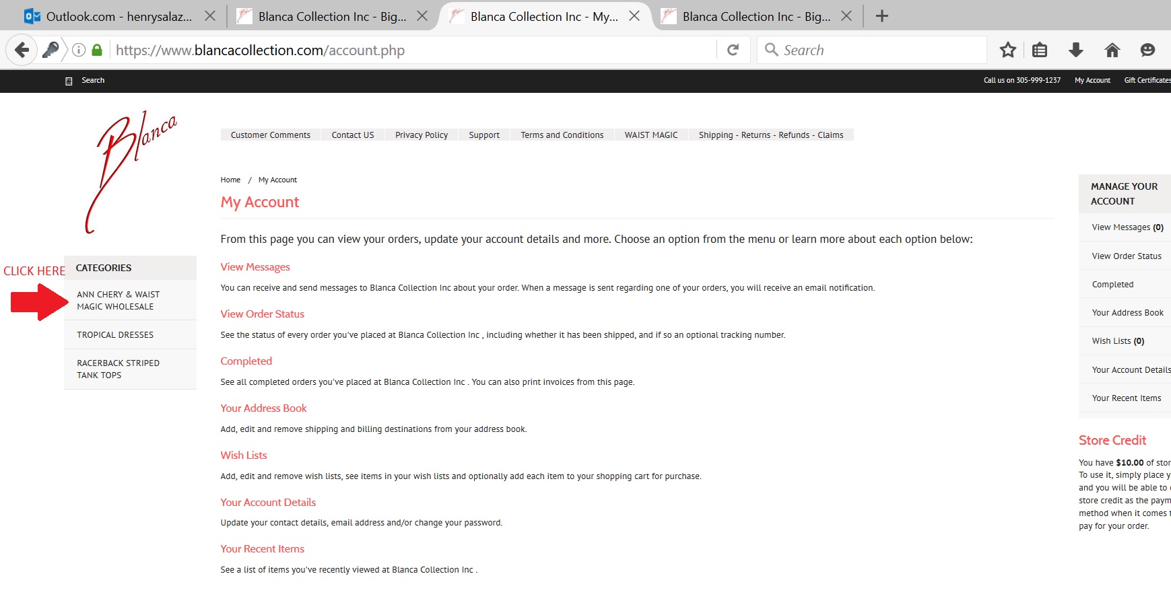Open Customer Comments in navigation bar
The width and height of the screenshot is (1171, 615).
coord(270,135)
